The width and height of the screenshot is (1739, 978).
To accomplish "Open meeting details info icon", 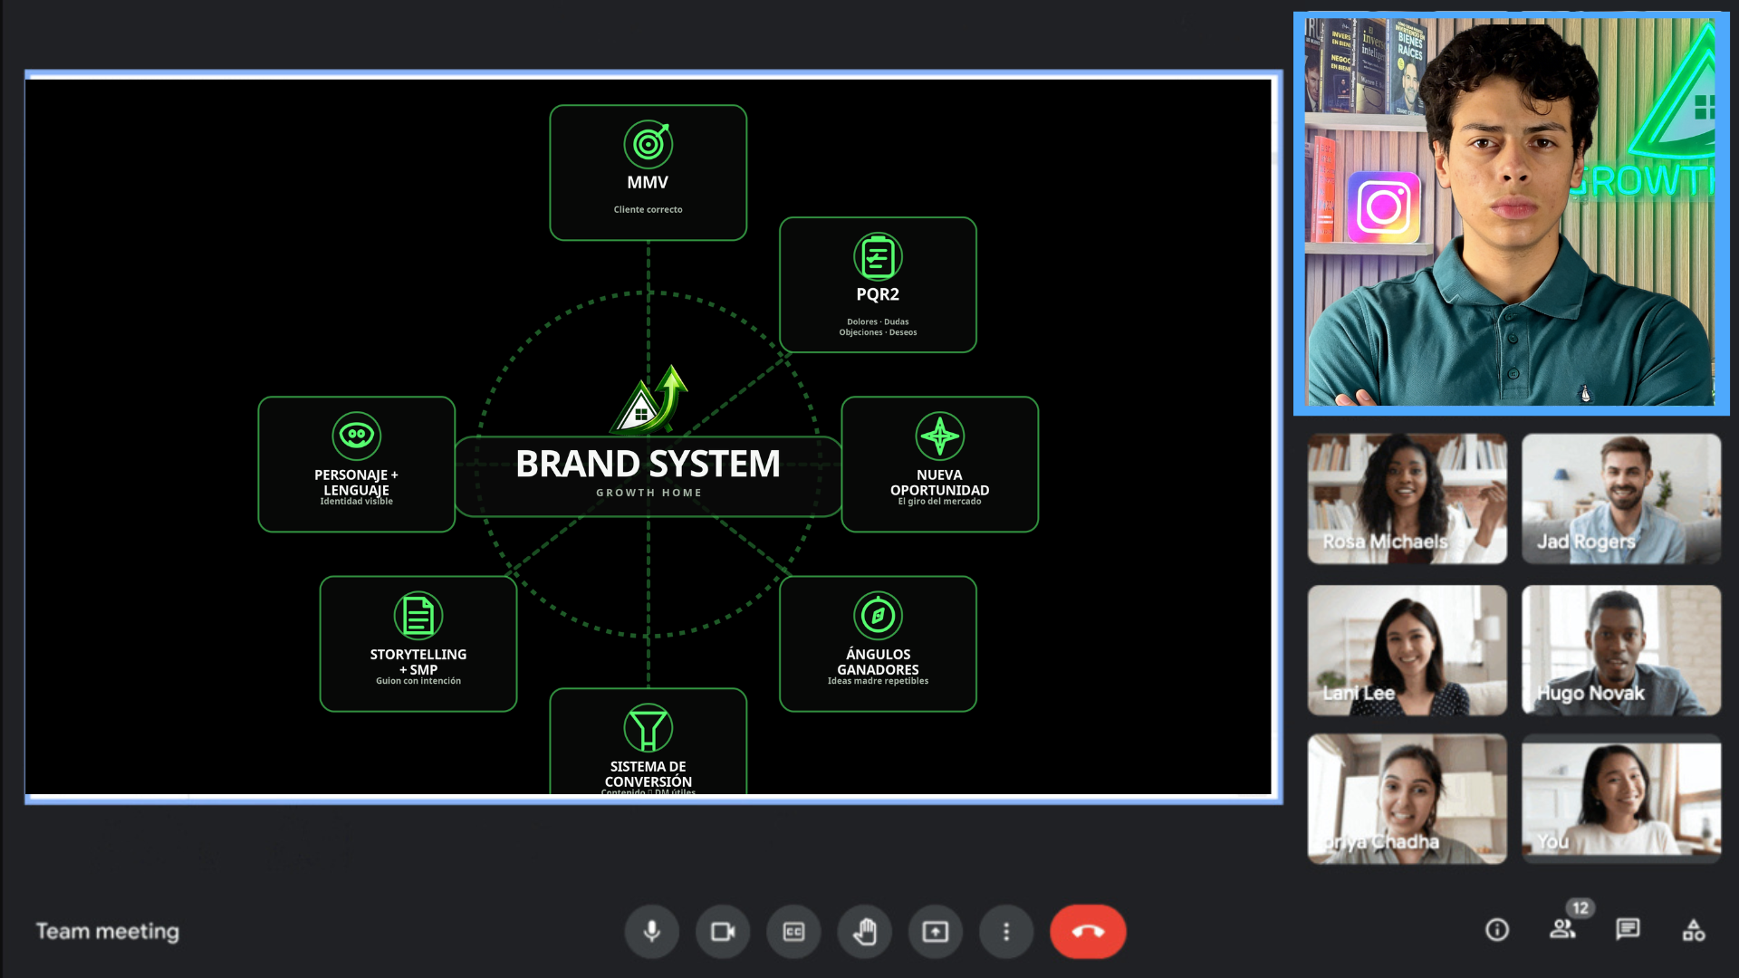I will pyautogui.click(x=1497, y=930).
